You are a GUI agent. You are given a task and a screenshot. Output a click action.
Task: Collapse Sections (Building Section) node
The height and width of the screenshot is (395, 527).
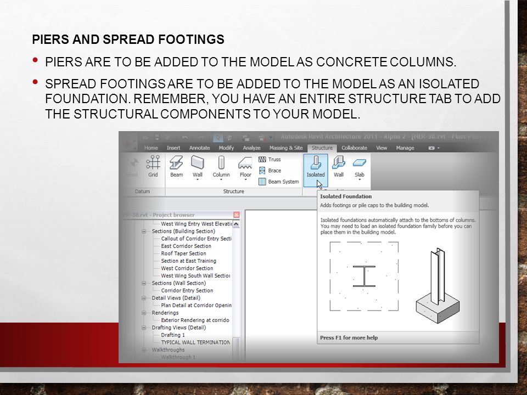tap(144, 231)
